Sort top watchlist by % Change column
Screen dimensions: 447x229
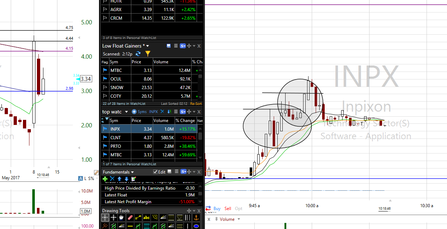click(185, 121)
